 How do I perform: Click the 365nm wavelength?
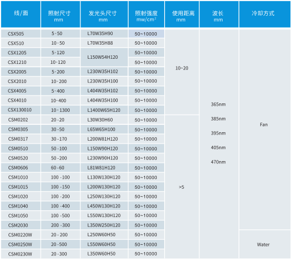point(218,105)
